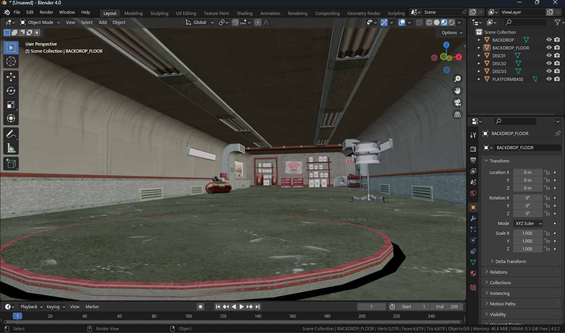Open the Marker menu in timeline
The height and width of the screenshot is (333, 565).
92,307
